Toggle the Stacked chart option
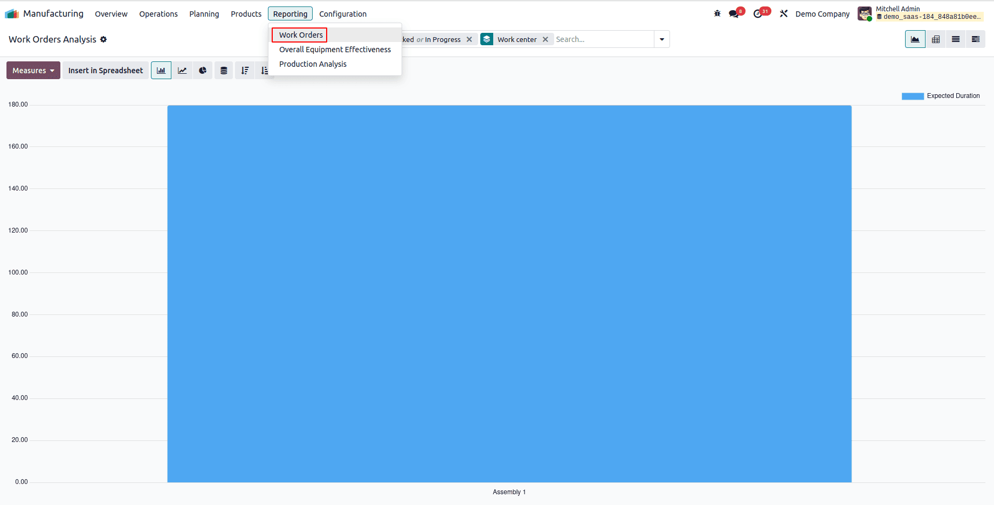This screenshot has width=994, height=505. 224,71
